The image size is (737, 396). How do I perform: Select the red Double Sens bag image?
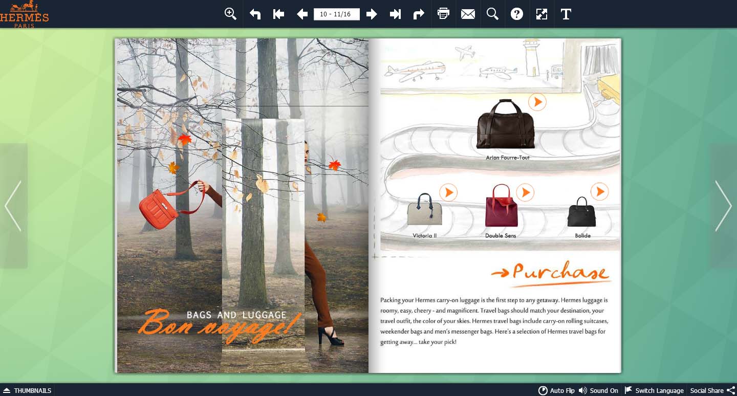point(501,206)
